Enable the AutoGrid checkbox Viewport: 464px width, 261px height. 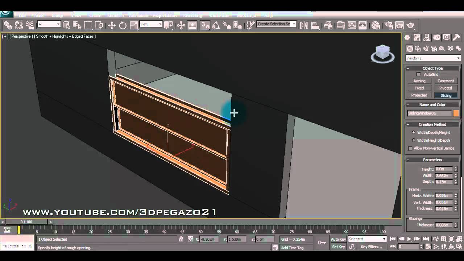coord(419,74)
